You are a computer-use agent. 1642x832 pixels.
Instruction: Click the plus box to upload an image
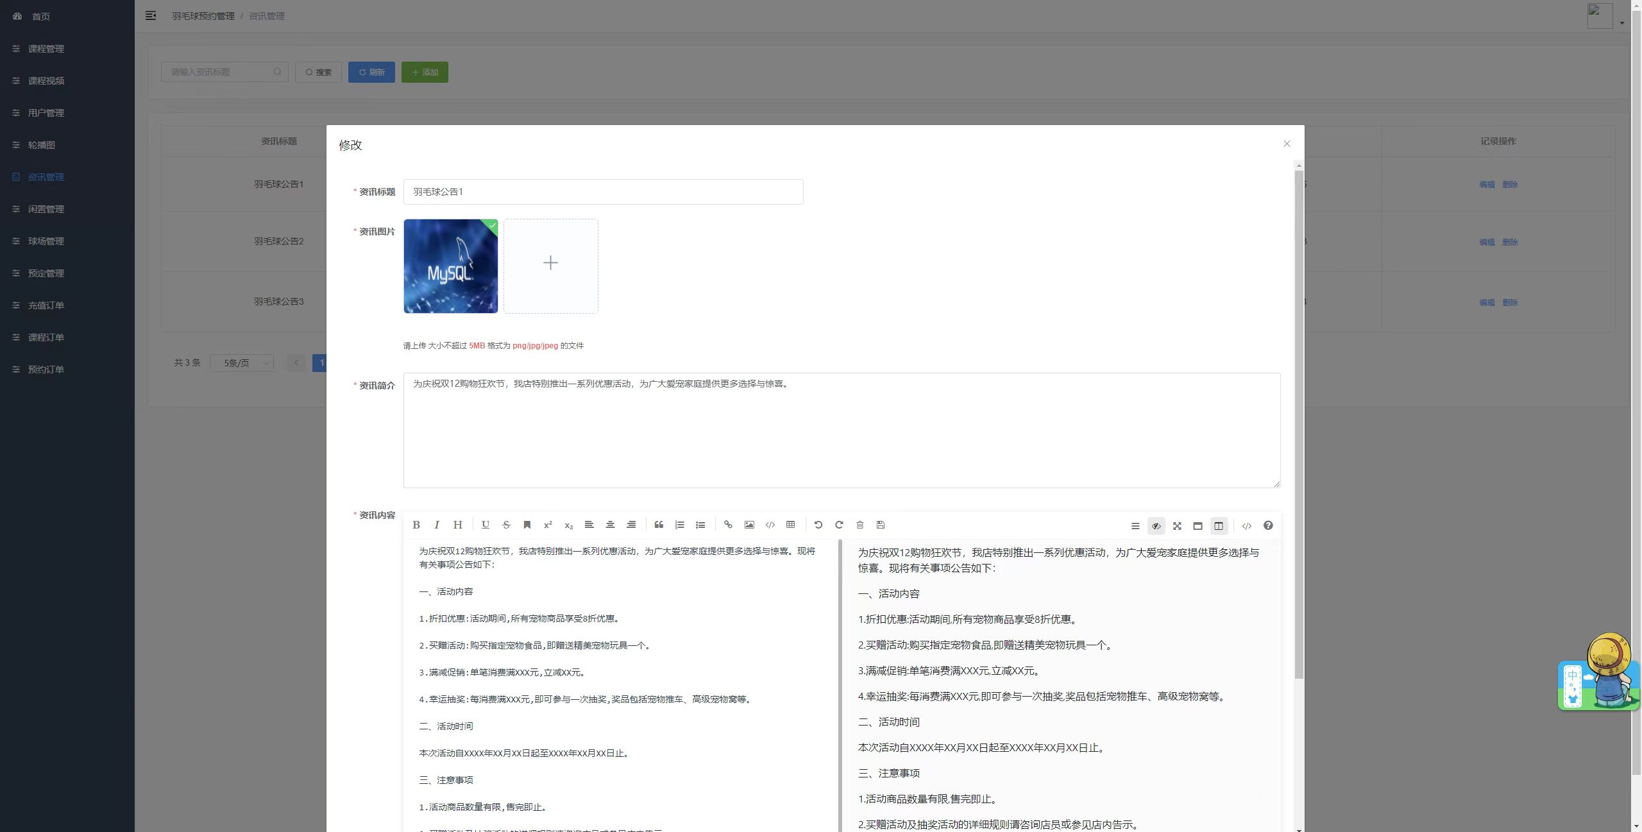[x=550, y=266]
